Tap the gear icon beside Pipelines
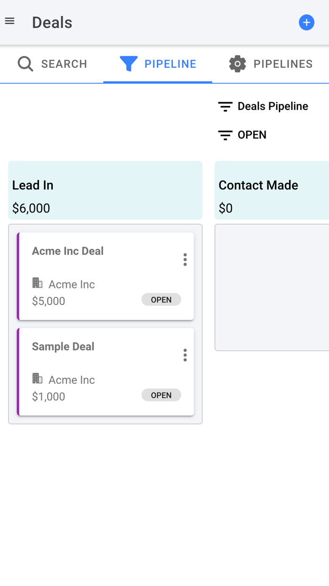The width and height of the screenshot is (329, 586). click(238, 64)
